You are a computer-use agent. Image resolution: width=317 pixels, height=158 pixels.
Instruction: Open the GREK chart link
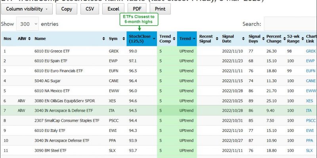point(311,51)
